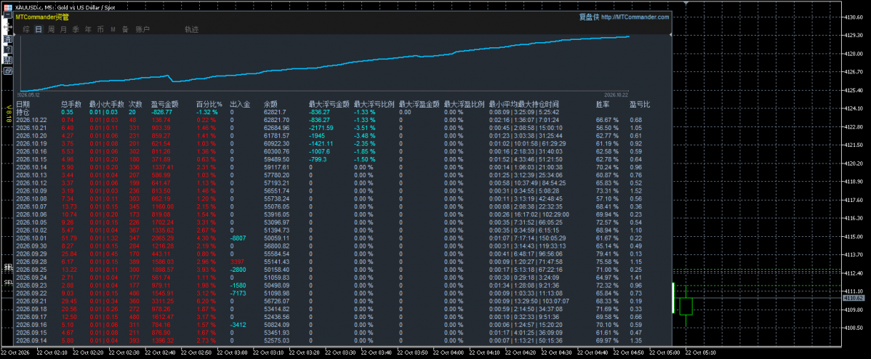The height and width of the screenshot is (359, 871).
Task: Click the 余额 column header
Action: [270, 104]
